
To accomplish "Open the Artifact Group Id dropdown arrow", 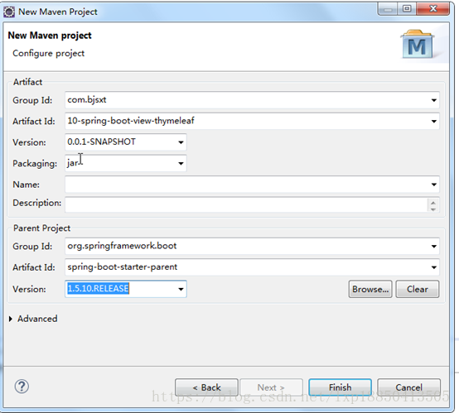I will coord(434,100).
